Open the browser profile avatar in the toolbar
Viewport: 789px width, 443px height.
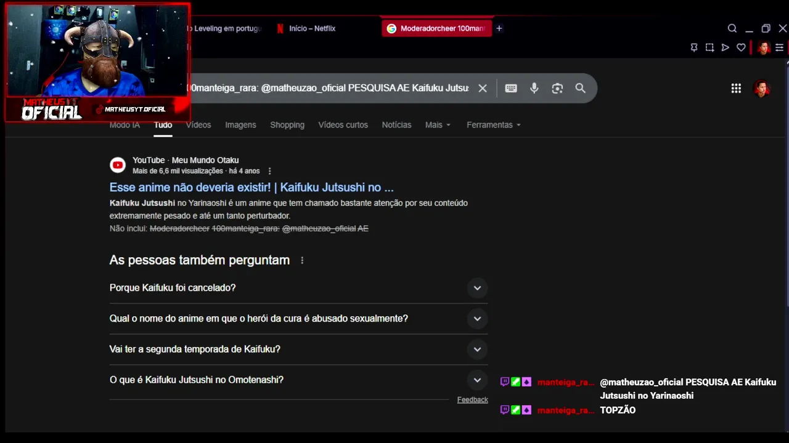(x=764, y=47)
